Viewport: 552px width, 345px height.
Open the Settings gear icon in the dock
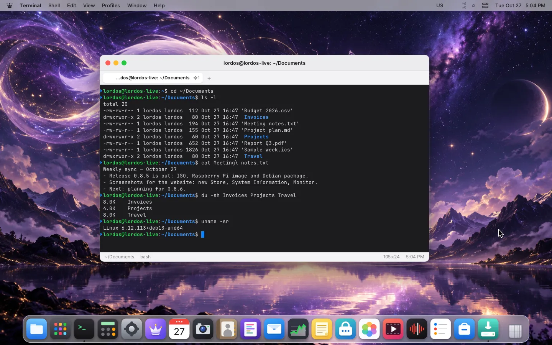pyautogui.click(x=132, y=329)
